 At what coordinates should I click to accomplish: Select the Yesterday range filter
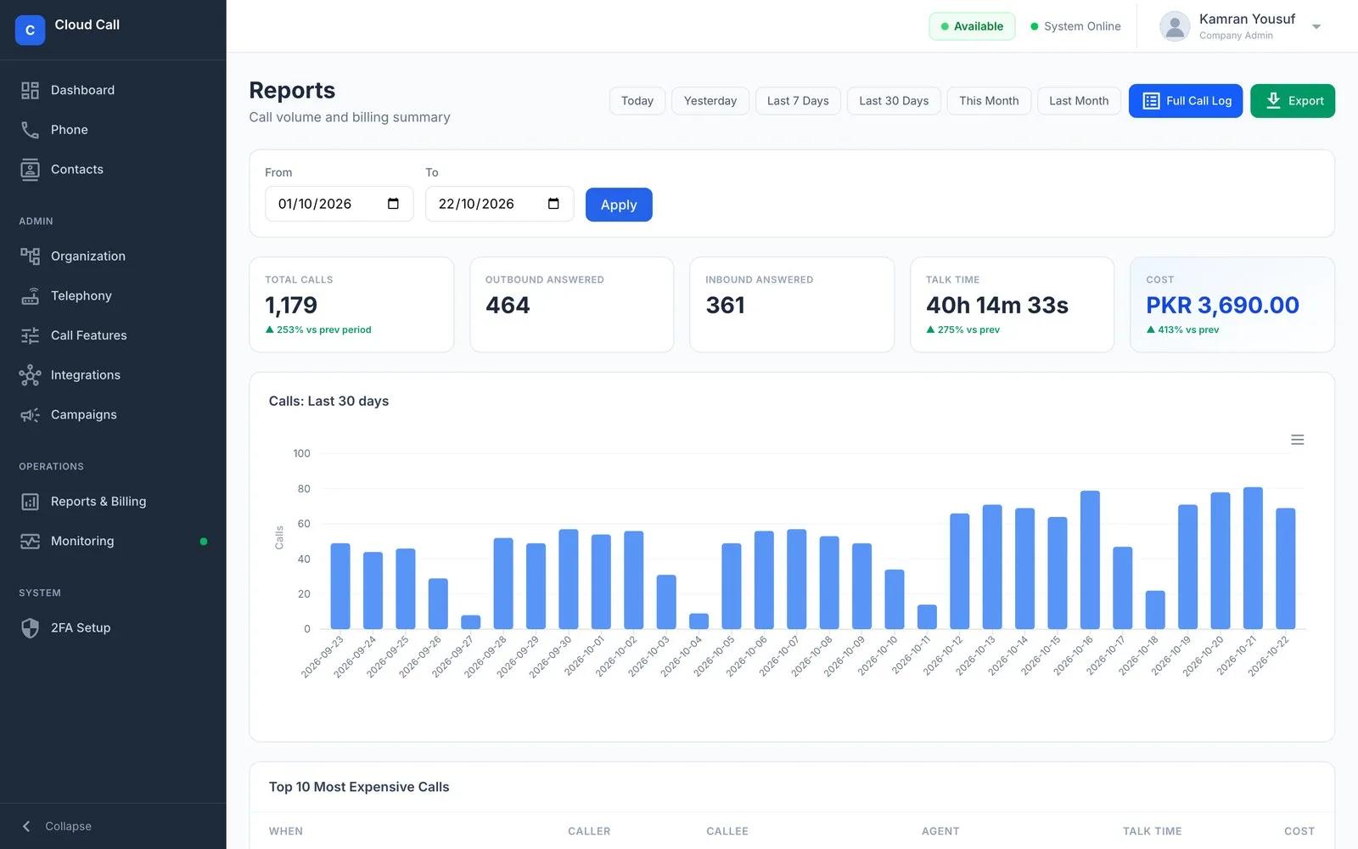[710, 101]
